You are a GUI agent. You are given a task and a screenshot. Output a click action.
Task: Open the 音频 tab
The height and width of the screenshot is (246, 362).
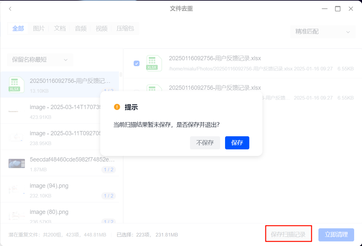[81, 28]
